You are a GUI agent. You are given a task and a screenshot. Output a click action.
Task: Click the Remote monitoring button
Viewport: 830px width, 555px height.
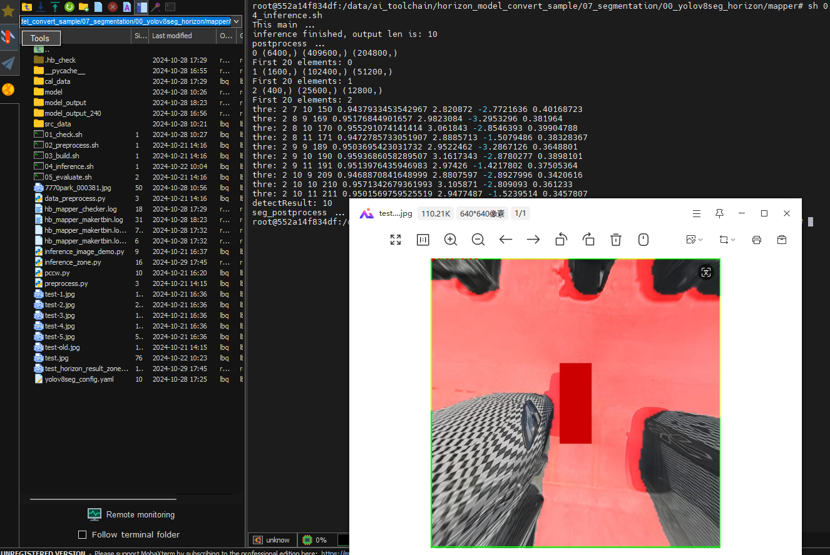[x=131, y=514]
